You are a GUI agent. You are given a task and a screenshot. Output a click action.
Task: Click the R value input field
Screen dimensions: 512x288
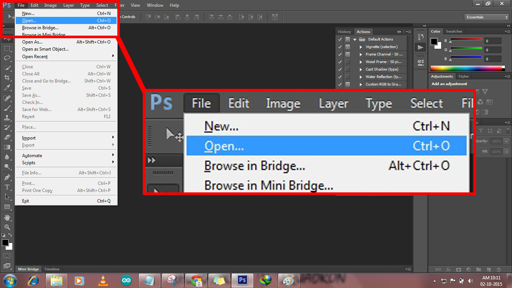493,41
